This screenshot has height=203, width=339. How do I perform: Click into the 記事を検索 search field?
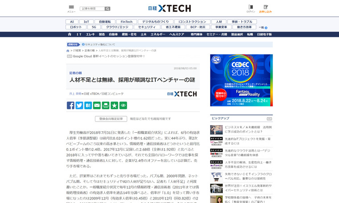[92, 8]
